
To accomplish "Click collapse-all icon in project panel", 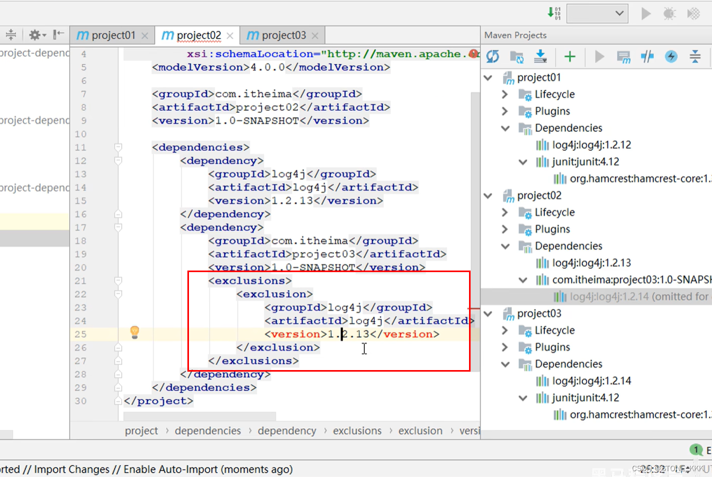I will point(11,35).
